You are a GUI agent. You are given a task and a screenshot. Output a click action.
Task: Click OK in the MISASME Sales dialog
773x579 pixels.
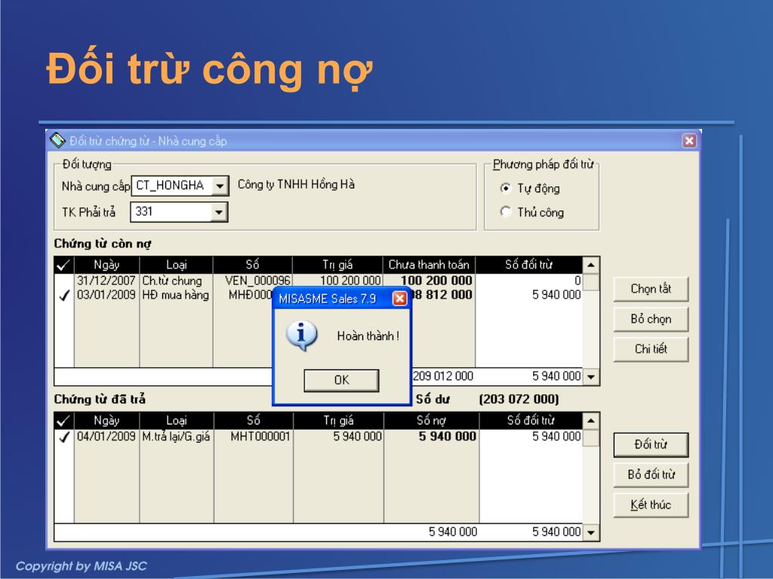(341, 380)
